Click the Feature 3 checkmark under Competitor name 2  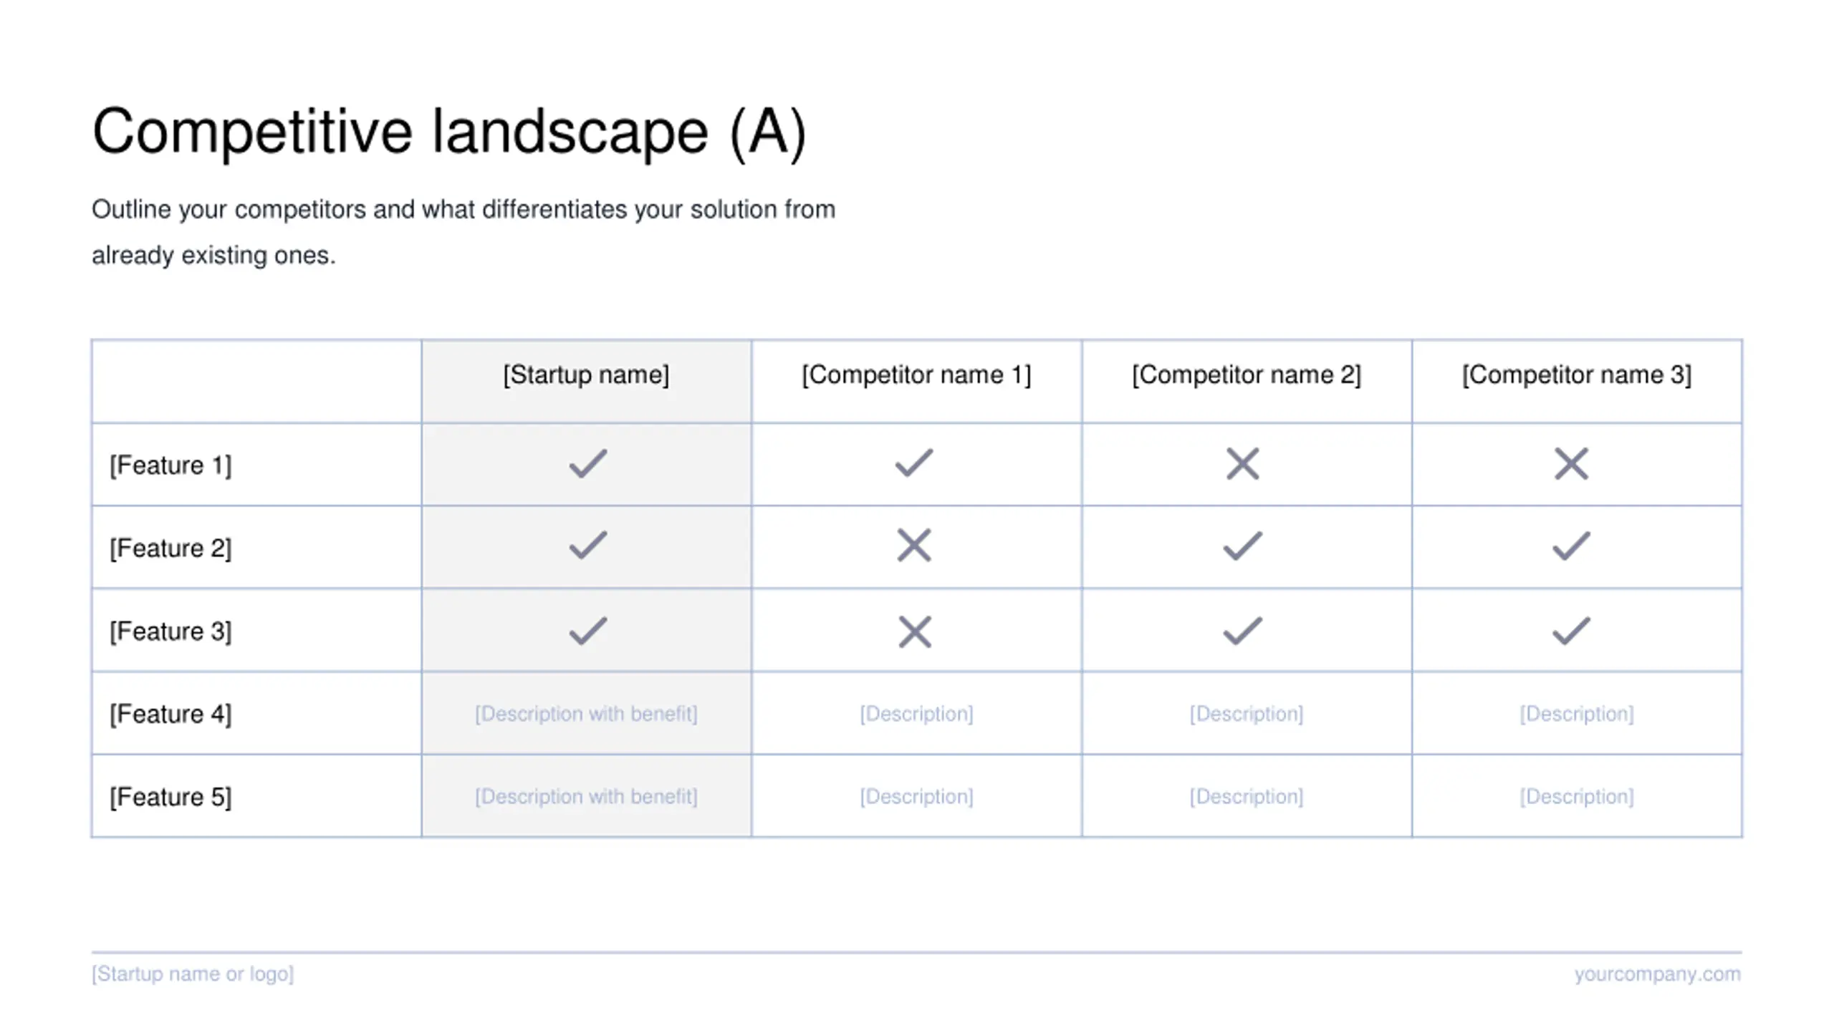click(1242, 631)
